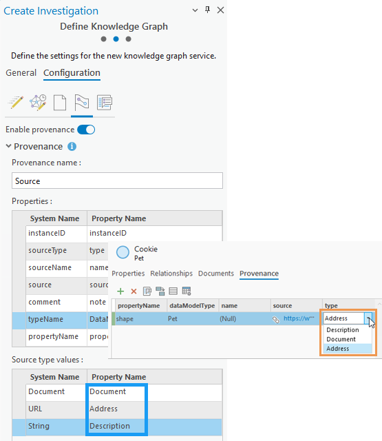This screenshot has height=441, width=382.
Task: Select the typeName row in Properties table
Action: (60, 320)
